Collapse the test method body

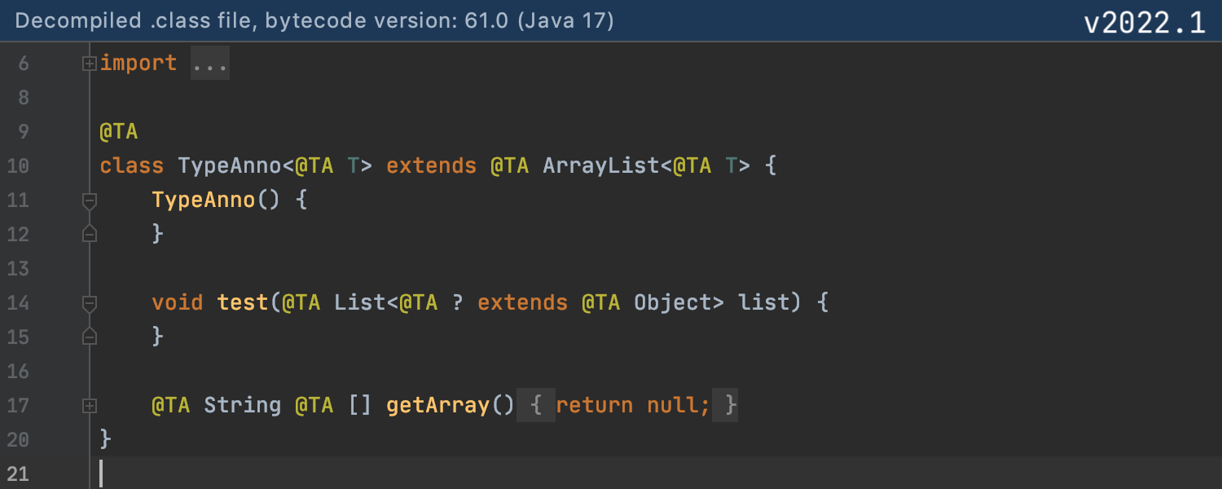(90, 303)
